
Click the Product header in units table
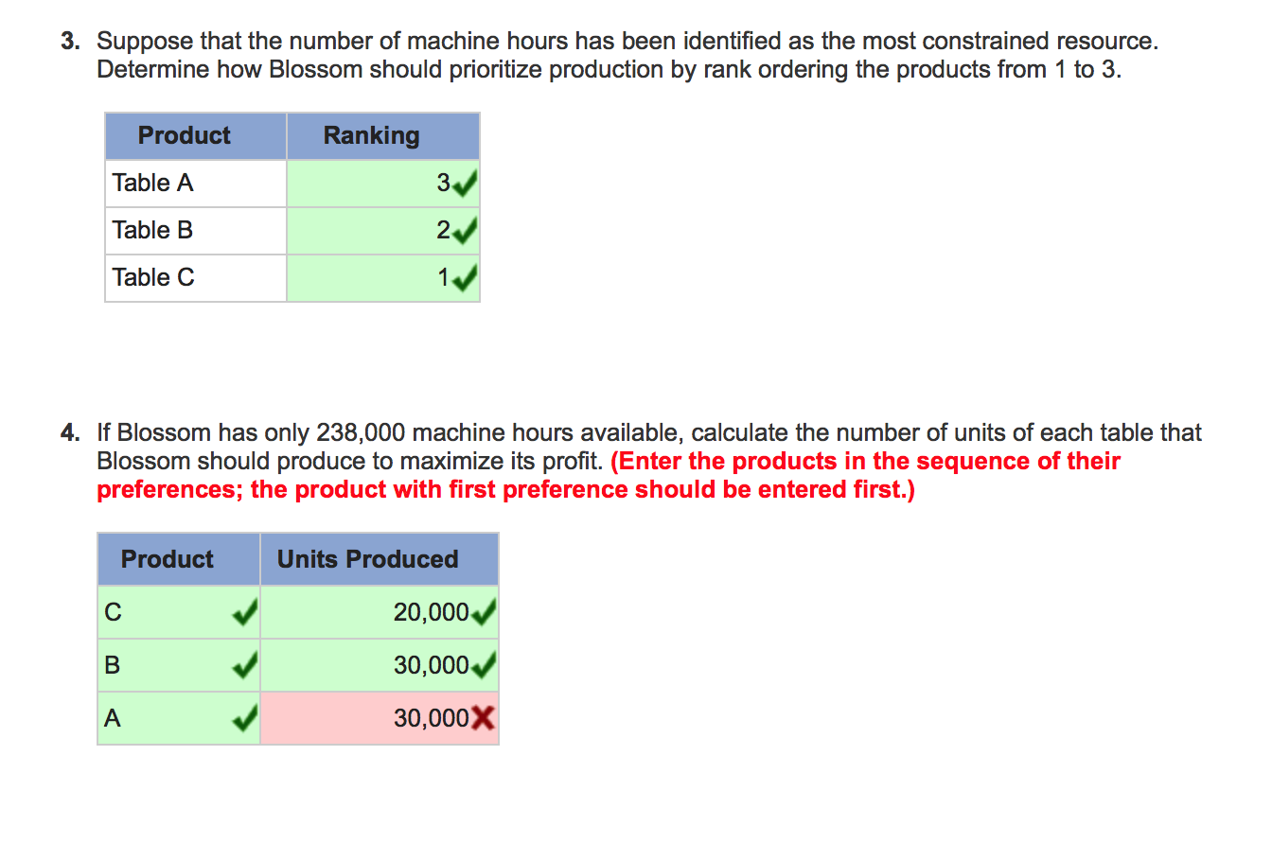coord(179,559)
